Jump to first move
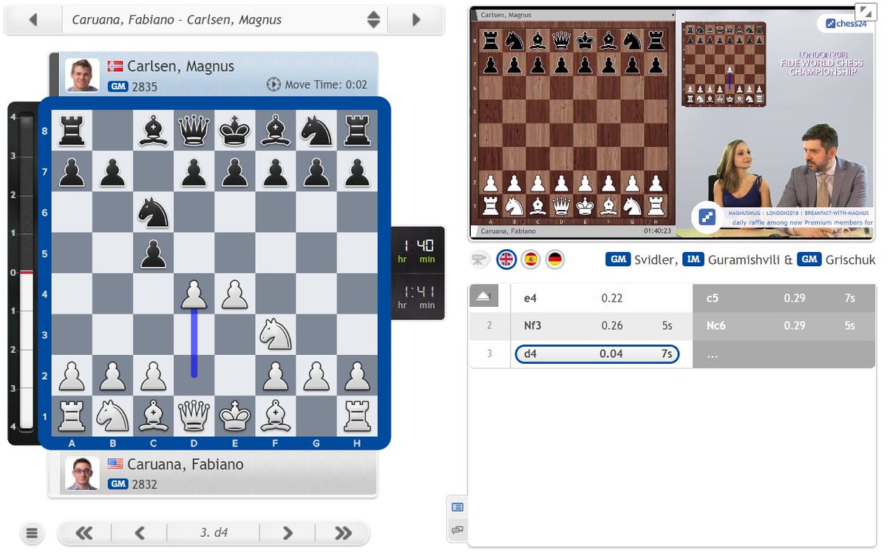This screenshot has width=887, height=556. (x=84, y=532)
